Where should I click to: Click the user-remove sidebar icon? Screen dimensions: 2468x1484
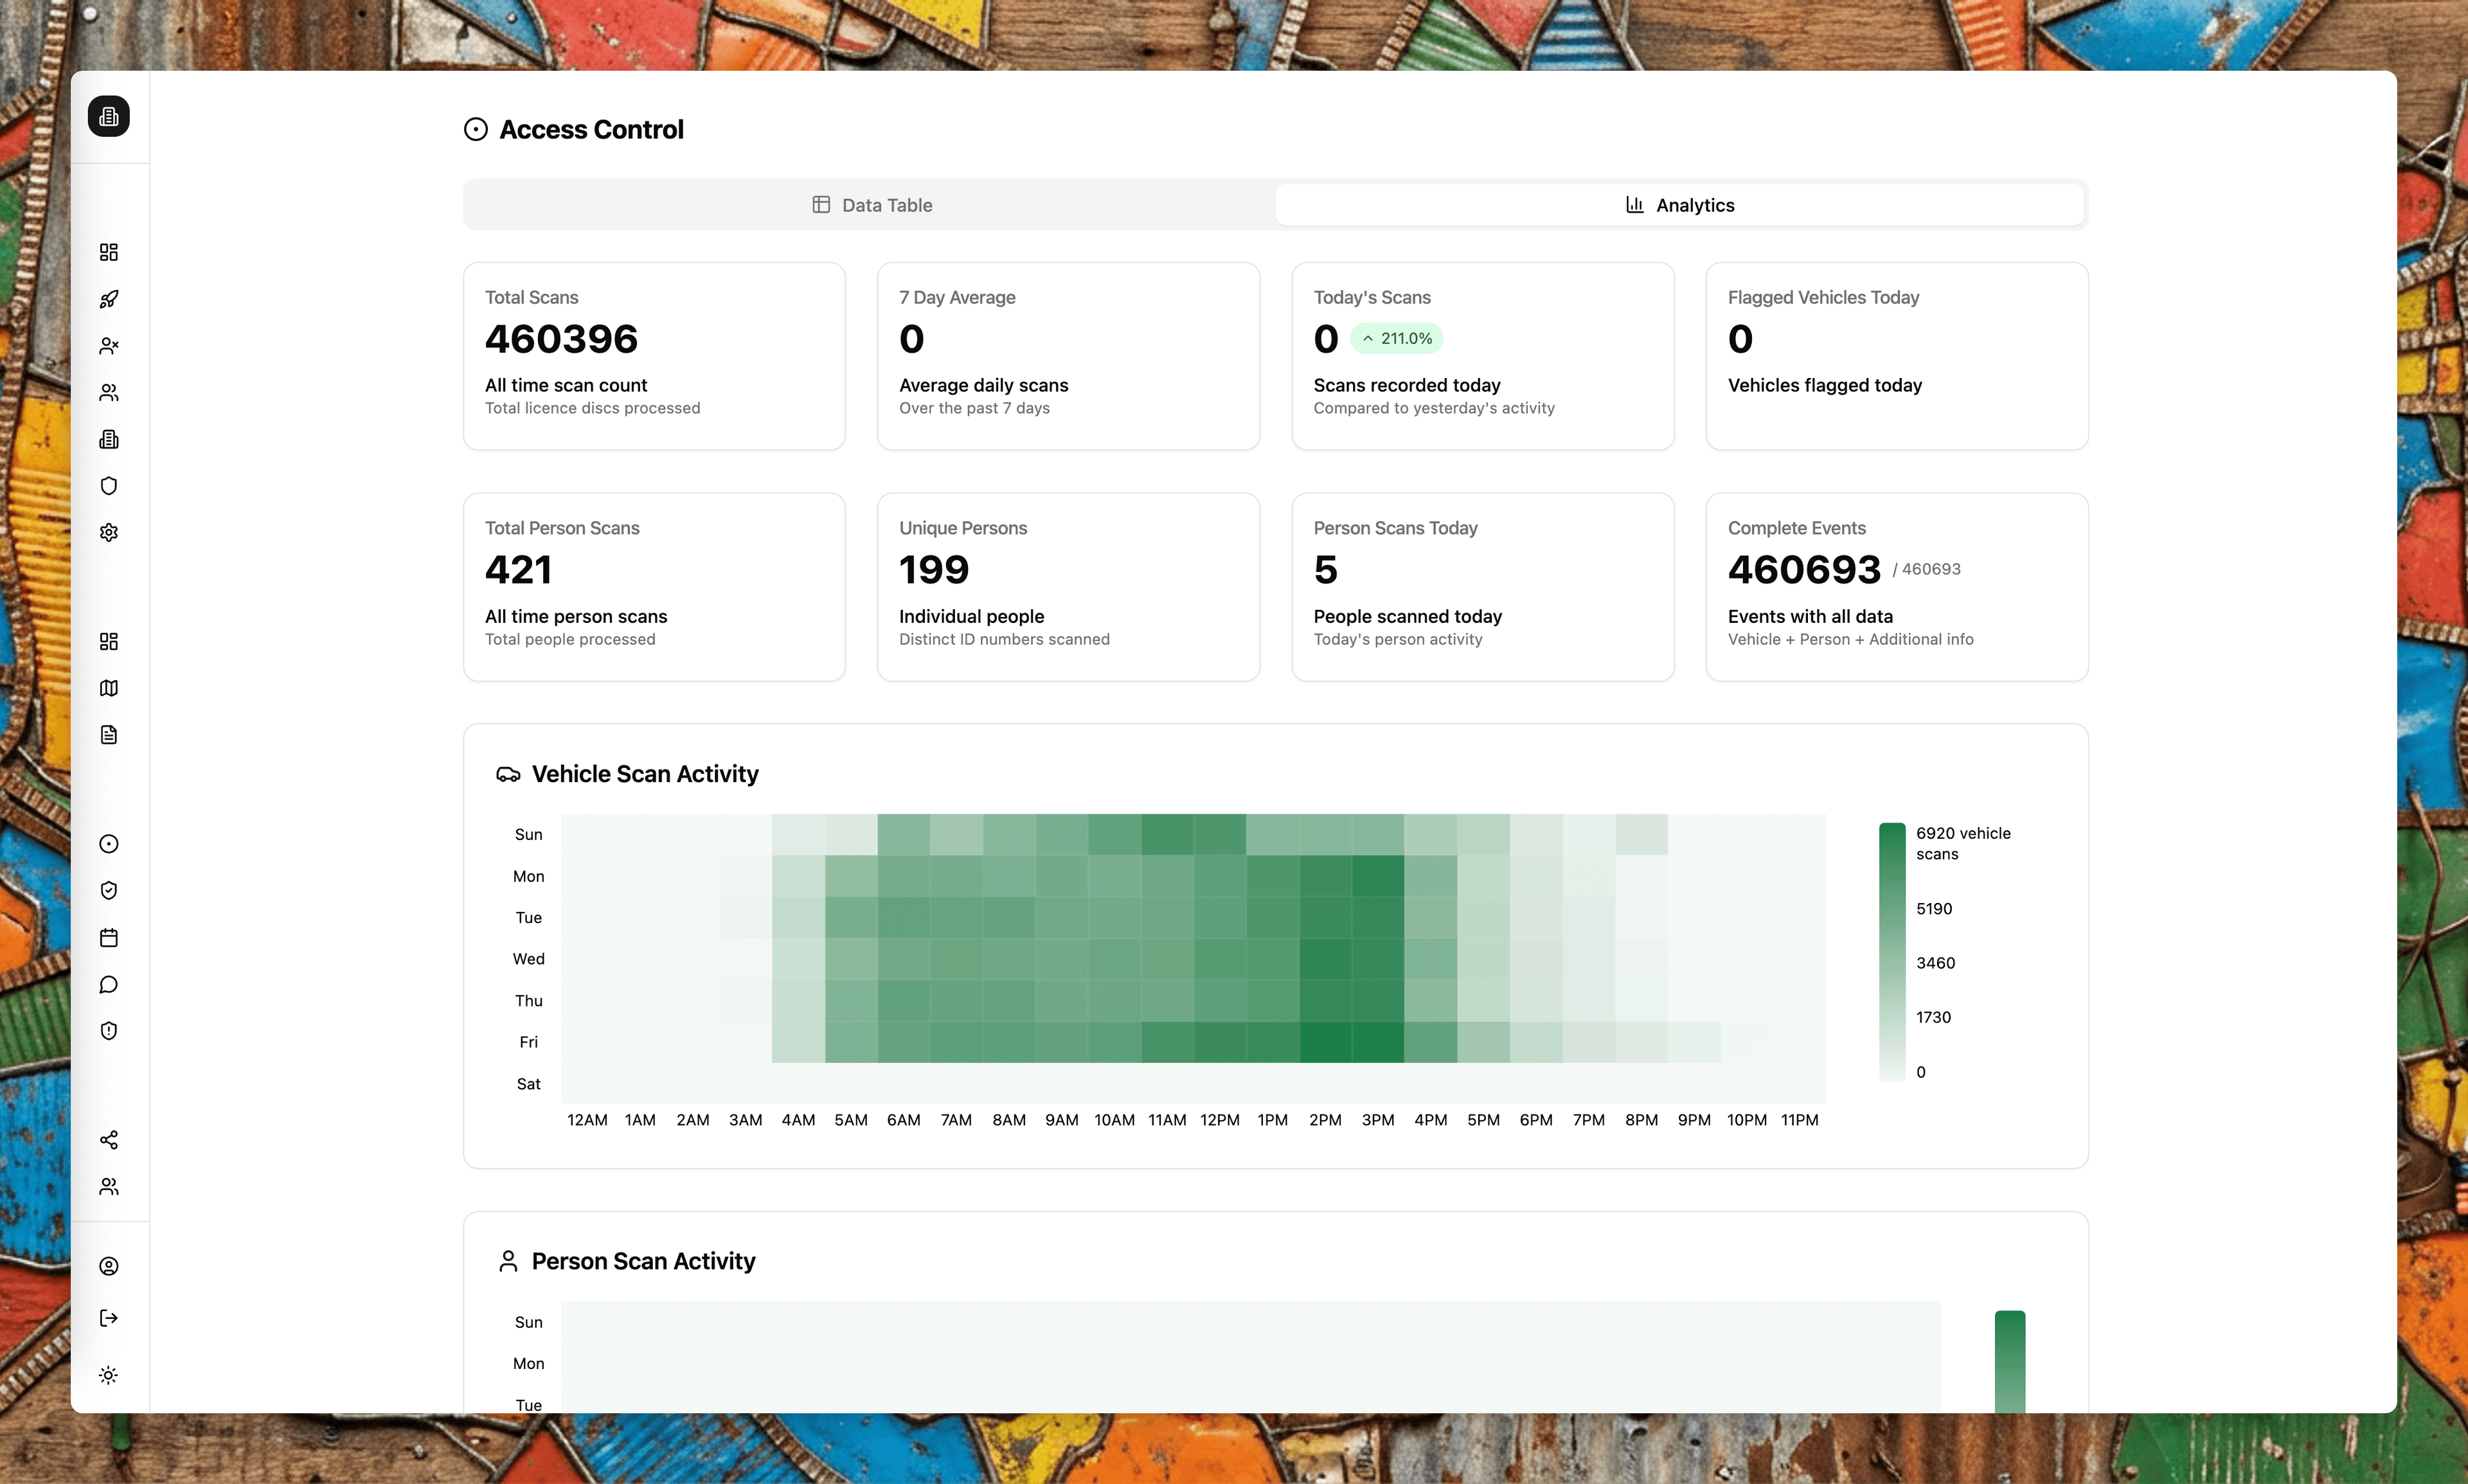(109, 346)
